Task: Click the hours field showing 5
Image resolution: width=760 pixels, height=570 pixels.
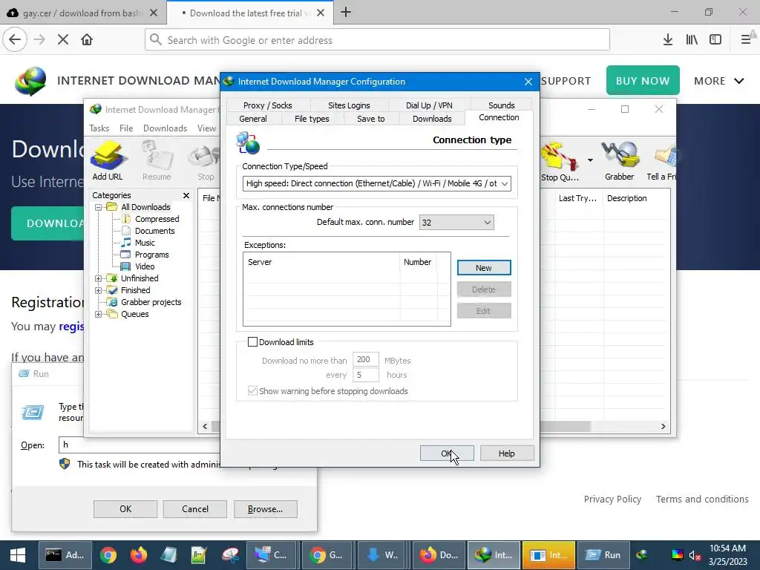Action: [365, 375]
